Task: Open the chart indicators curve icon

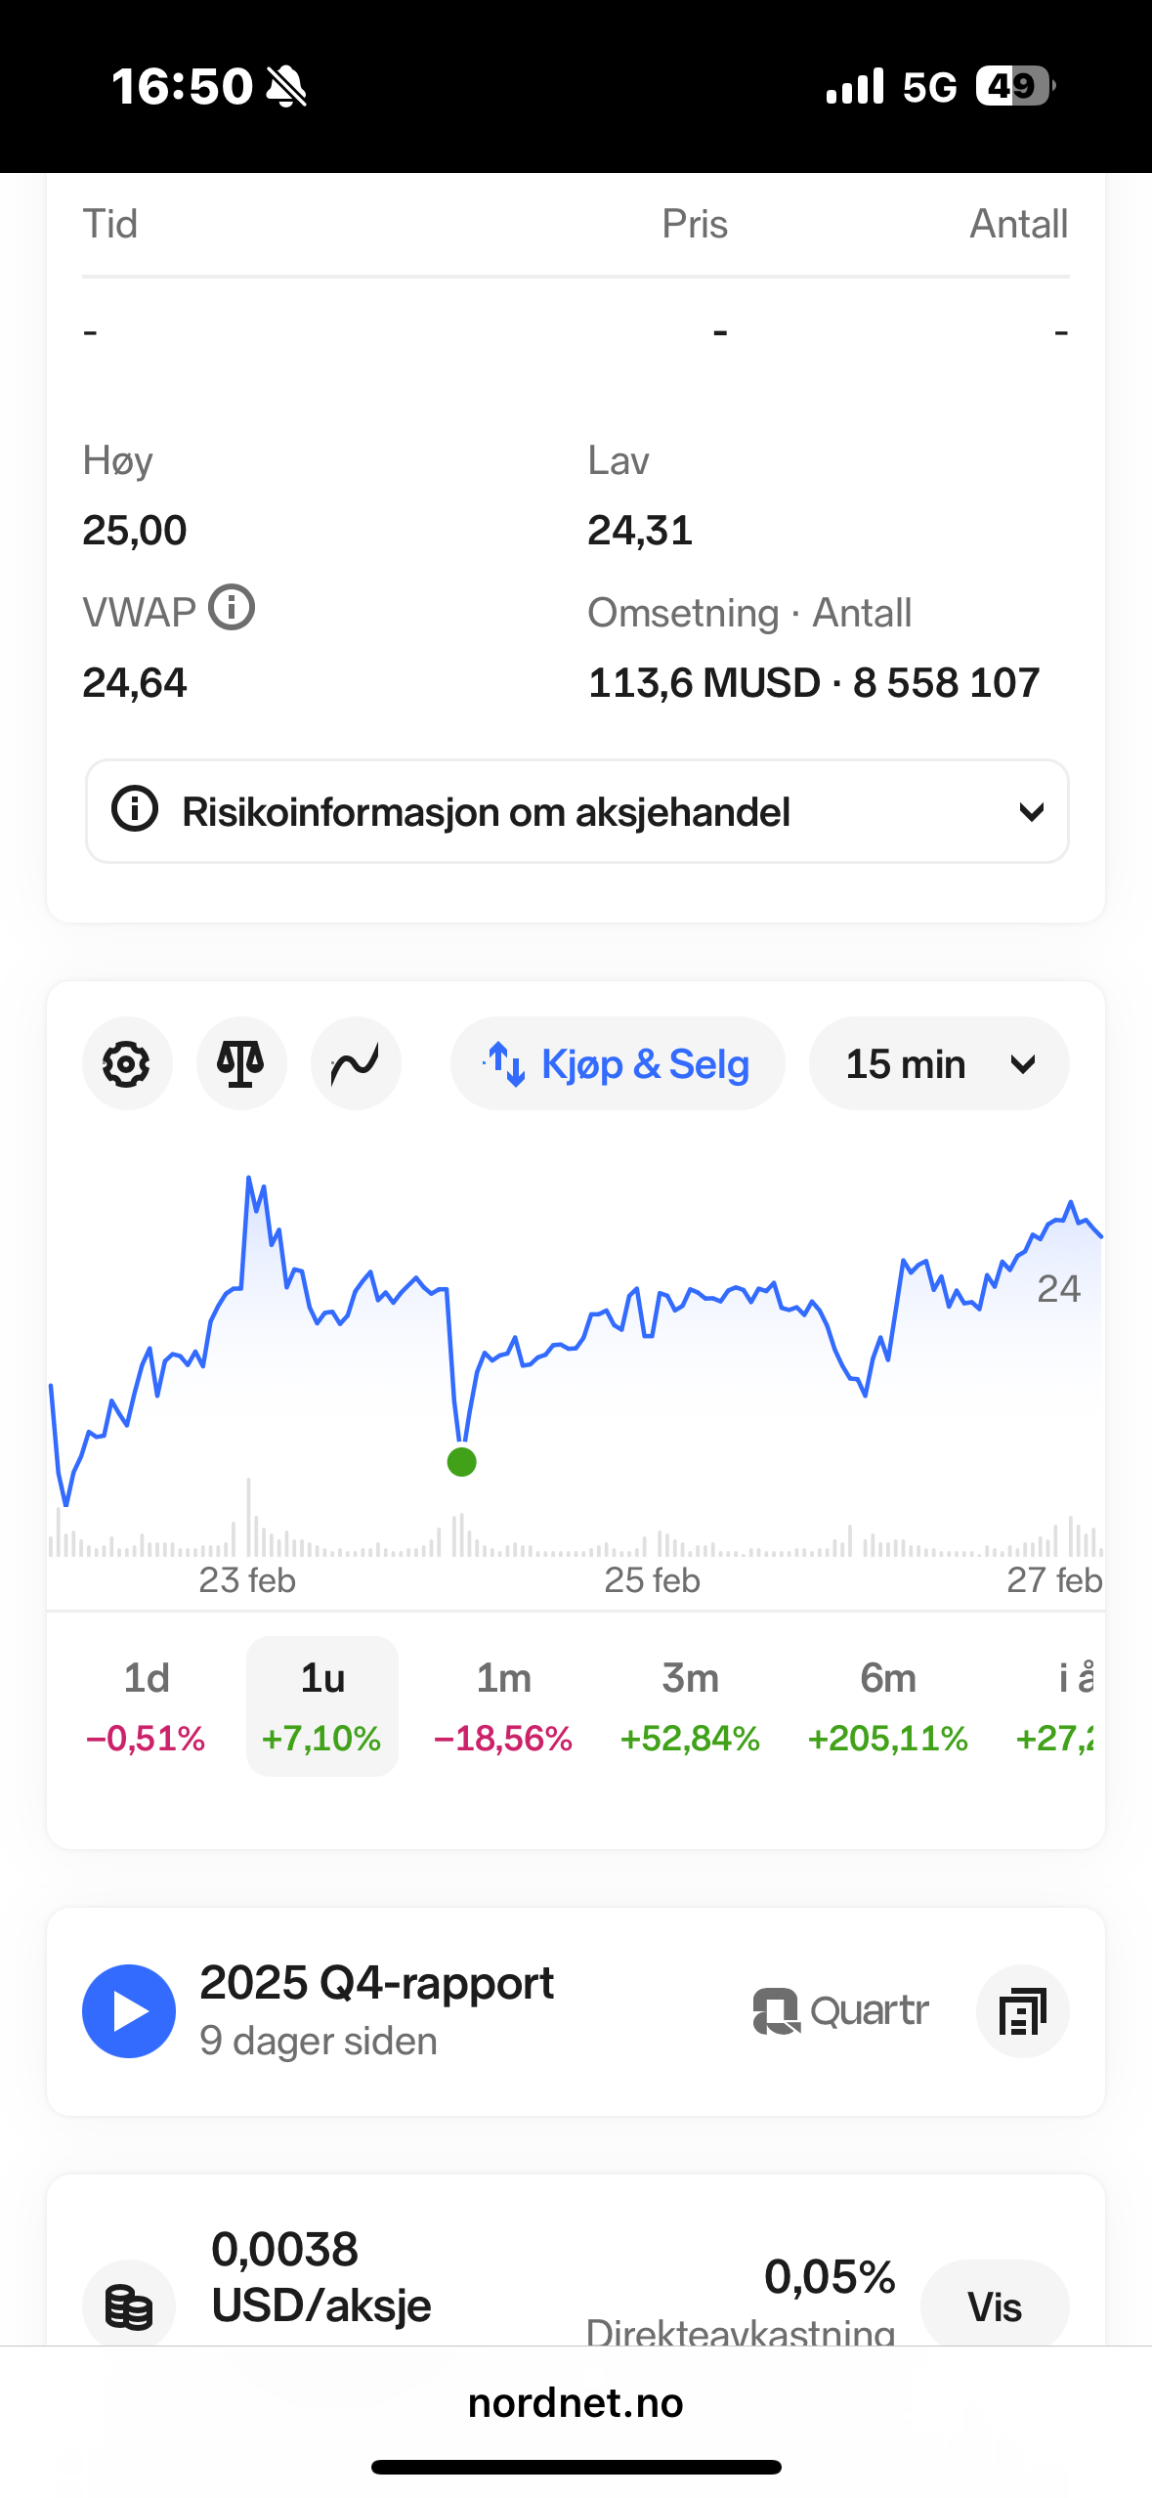Action: tap(356, 1063)
